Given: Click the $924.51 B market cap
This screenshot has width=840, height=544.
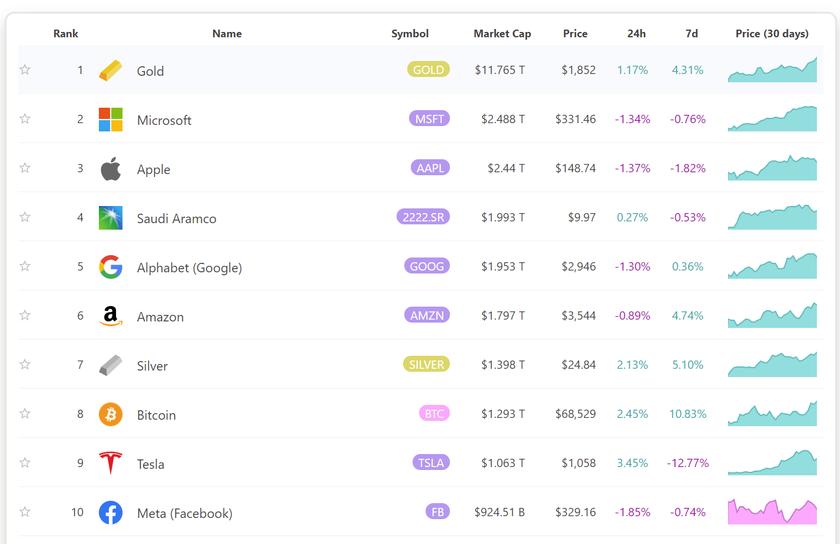Looking at the screenshot, I should [500, 512].
